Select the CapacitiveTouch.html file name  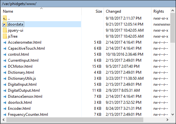pos(26,48)
